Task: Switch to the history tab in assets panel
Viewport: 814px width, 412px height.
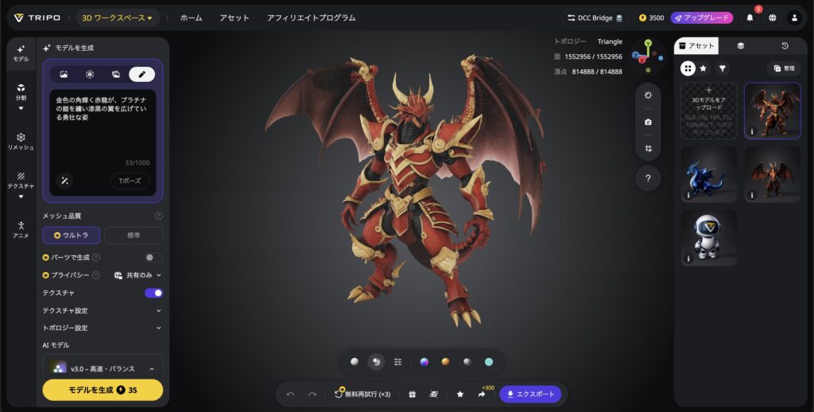Action: coord(784,46)
